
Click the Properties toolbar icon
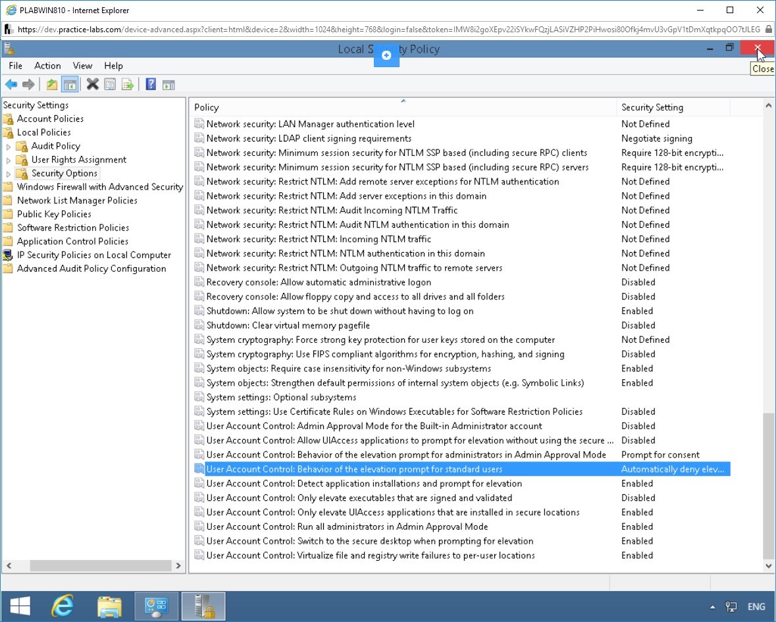point(110,85)
